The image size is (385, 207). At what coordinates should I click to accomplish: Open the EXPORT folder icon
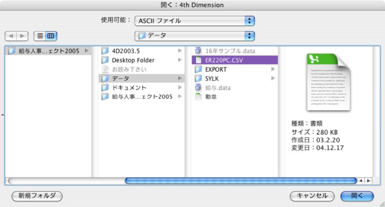pos(198,69)
